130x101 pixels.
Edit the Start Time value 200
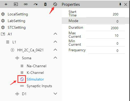coord(106,14)
